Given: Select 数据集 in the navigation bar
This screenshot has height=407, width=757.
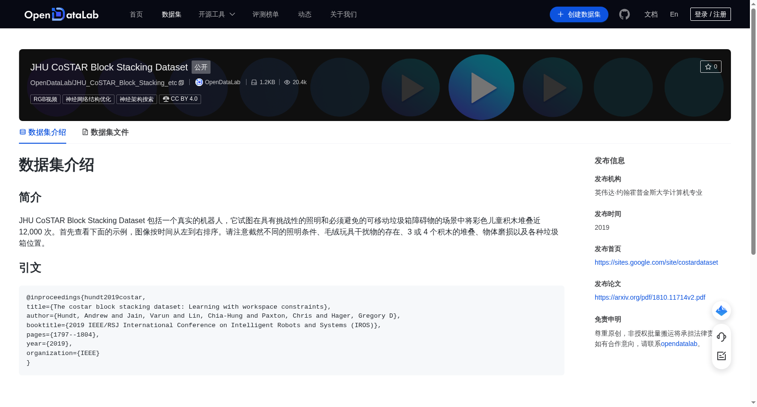Looking at the screenshot, I should [x=172, y=14].
